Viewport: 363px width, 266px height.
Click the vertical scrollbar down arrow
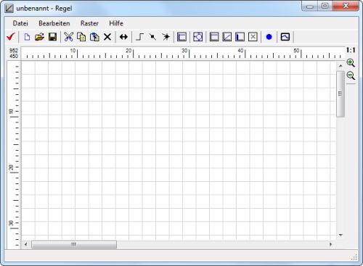click(340, 235)
